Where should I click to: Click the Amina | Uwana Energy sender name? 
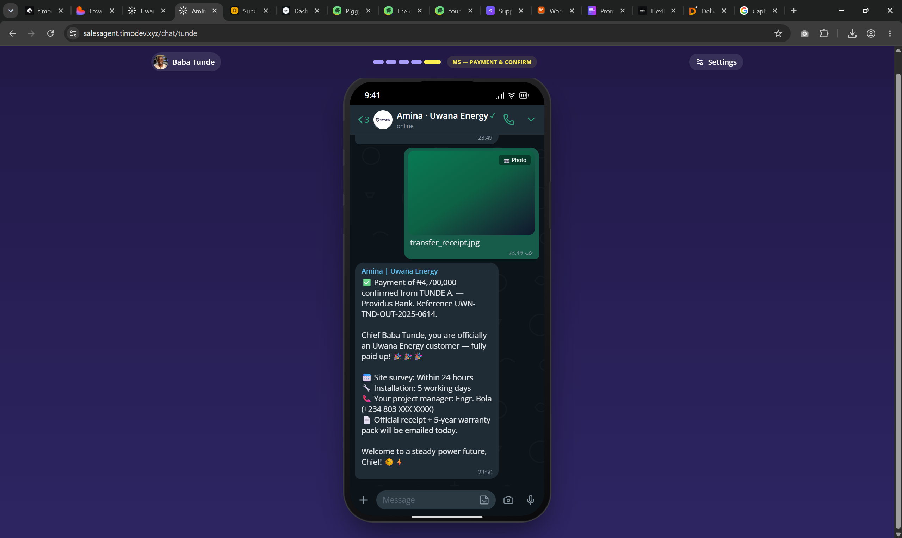[399, 271]
